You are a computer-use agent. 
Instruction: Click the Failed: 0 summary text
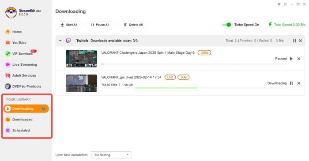[x=265, y=41]
